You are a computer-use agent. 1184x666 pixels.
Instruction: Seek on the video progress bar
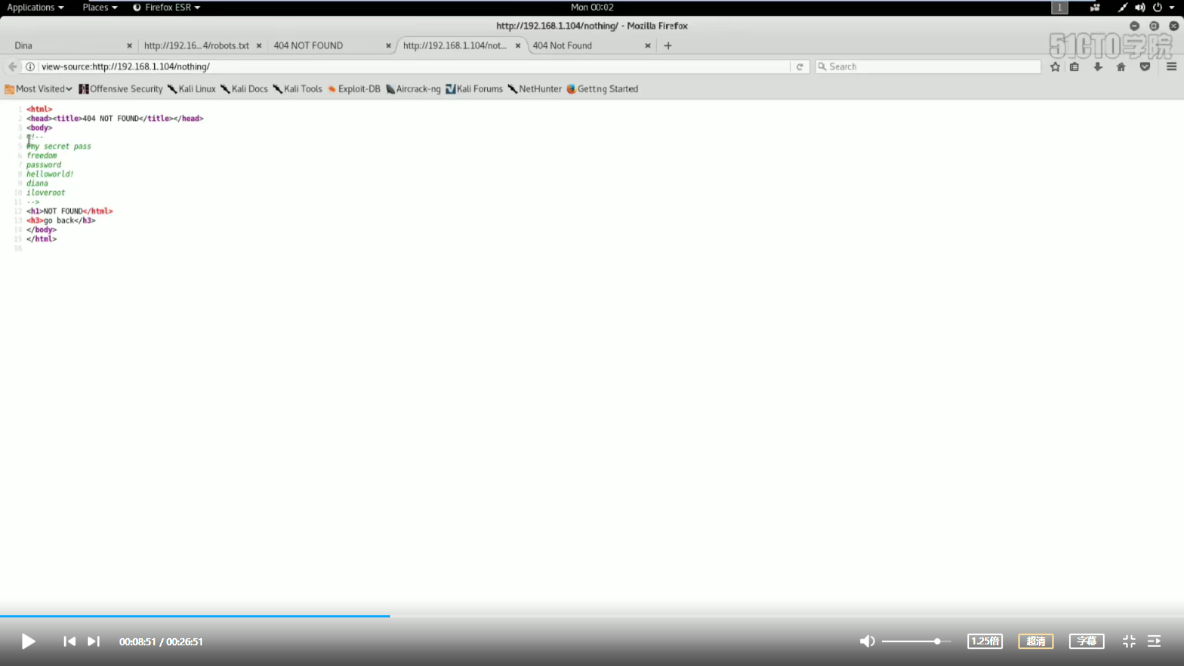click(592, 615)
